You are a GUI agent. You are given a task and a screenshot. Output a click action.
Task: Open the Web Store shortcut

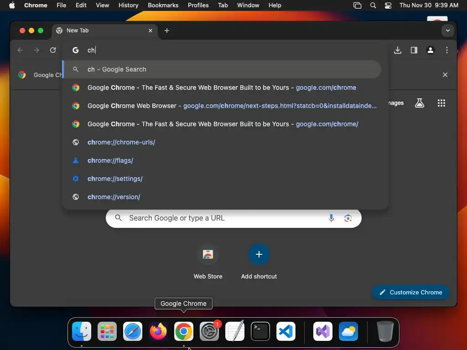coord(208,262)
